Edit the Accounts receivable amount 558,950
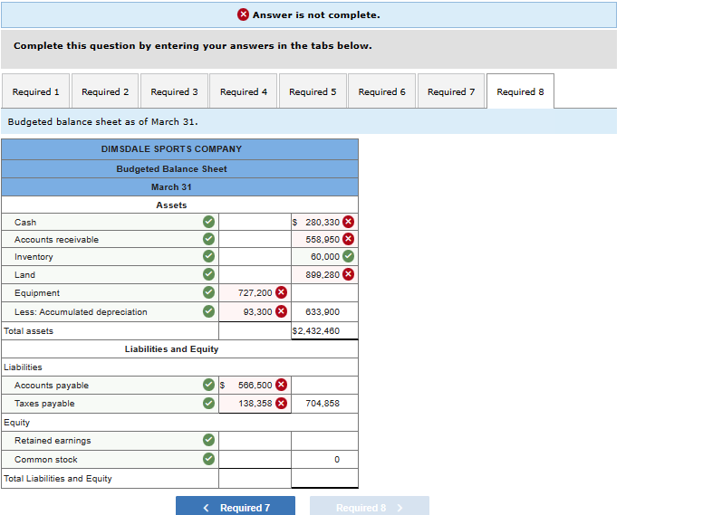Screen dimensions: 703x515 click(x=324, y=239)
